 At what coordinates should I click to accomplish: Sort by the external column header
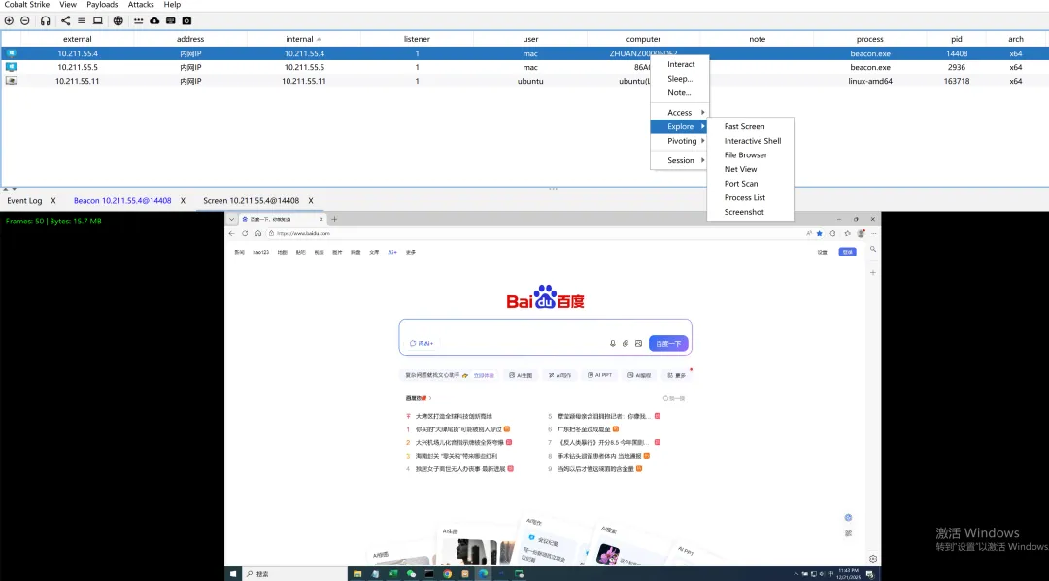[78, 39]
